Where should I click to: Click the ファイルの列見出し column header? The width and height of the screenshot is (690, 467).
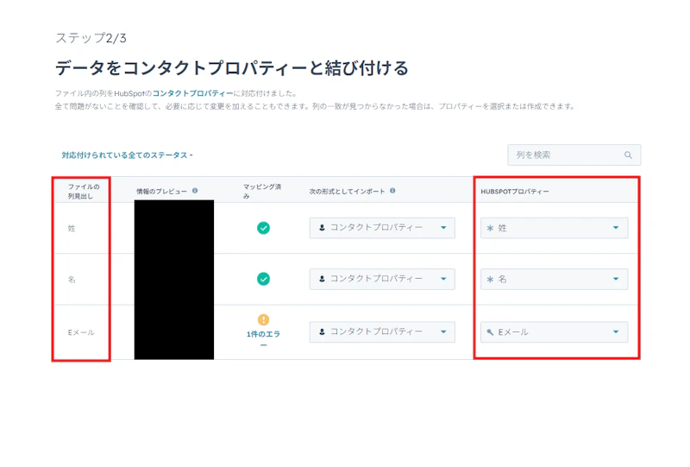click(83, 192)
